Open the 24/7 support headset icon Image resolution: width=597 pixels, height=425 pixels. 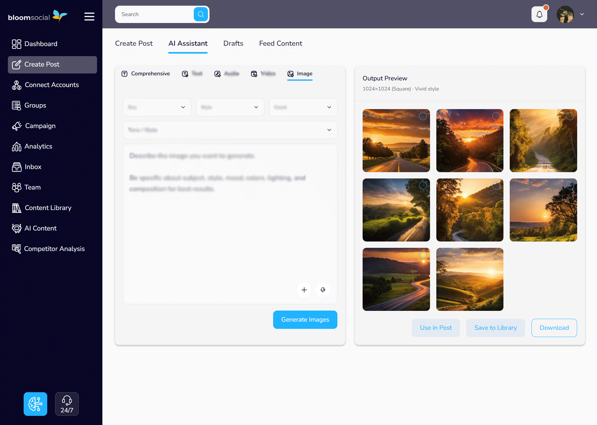pyautogui.click(x=67, y=404)
